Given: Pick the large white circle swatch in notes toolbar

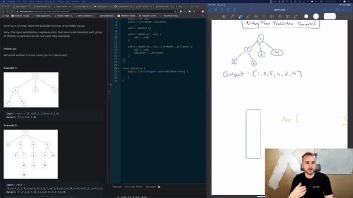Looking at the screenshot, I should click(x=316, y=16).
